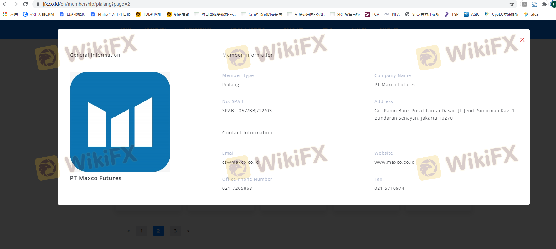Open the 日周报模板 bookmark
556x249 pixels.
tap(72, 14)
